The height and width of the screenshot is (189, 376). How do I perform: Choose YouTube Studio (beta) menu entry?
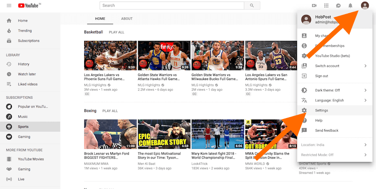[x=335, y=56]
